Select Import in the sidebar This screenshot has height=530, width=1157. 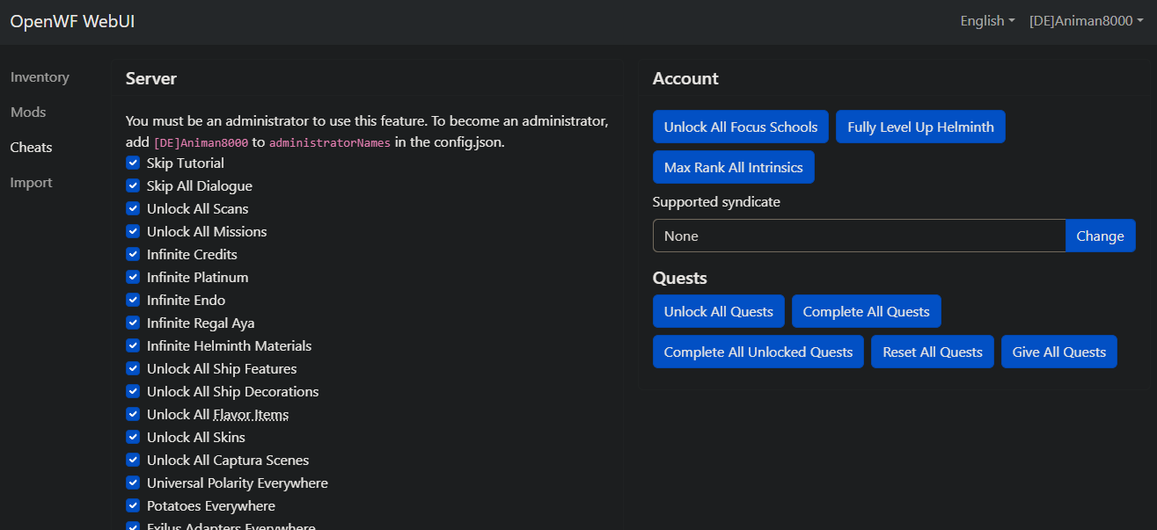[32, 183]
